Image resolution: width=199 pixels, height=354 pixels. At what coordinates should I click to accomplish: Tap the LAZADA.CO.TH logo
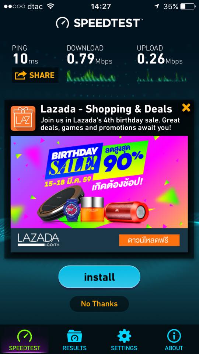(x=39, y=240)
